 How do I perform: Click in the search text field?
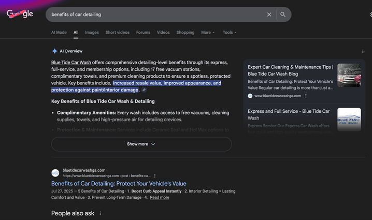[156, 14]
